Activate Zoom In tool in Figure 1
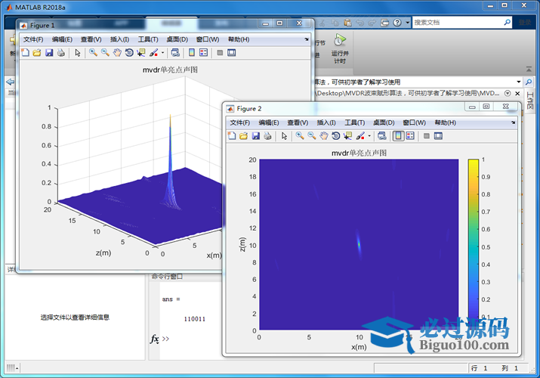 [x=93, y=53]
